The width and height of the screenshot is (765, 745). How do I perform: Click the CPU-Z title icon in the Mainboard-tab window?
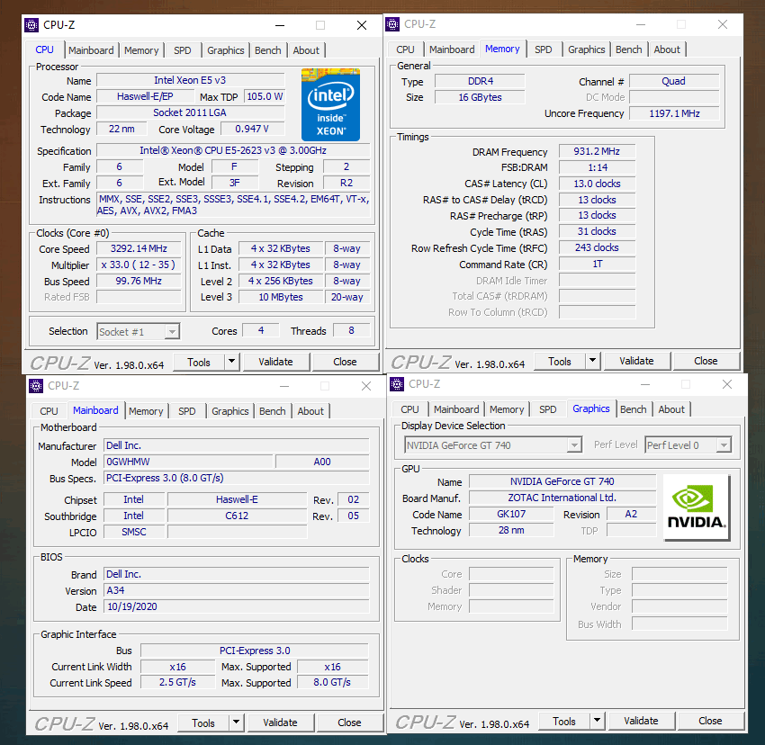[x=36, y=386]
